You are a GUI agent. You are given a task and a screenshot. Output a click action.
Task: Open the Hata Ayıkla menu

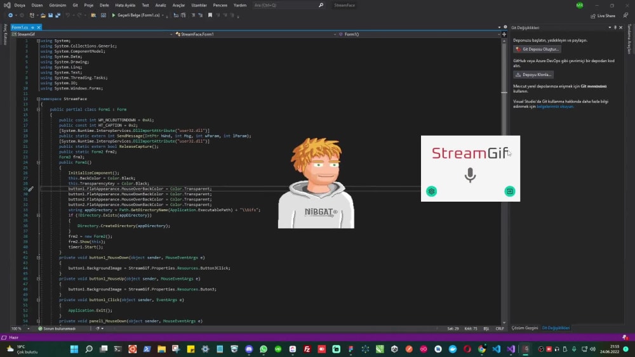[x=125, y=5]
